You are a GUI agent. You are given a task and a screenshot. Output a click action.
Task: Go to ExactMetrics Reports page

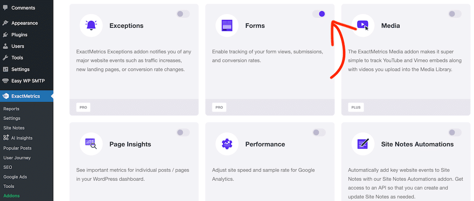(x=11, y=109)
